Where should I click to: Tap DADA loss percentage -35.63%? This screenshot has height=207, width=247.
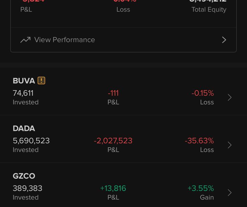coord(199,141)
